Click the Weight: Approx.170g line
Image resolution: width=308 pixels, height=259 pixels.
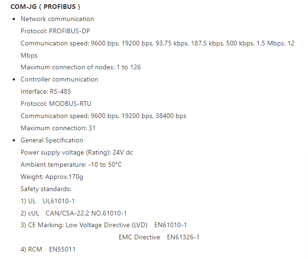(x=52, y=177)
